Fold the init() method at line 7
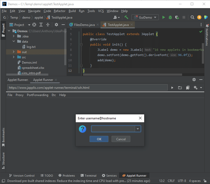The height and width of the screenshot is (184, 210). (81, 44)
